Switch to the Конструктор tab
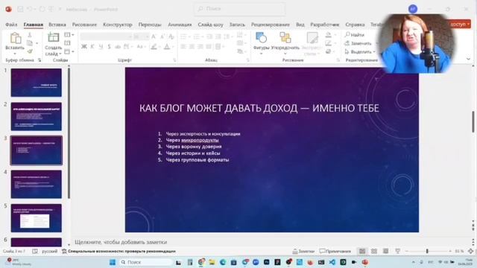Viewport: 477px width, 268px height. point(118,25)
